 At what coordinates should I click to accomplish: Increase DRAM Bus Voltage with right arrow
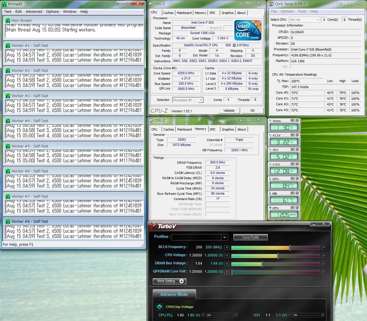coord(324,264)
